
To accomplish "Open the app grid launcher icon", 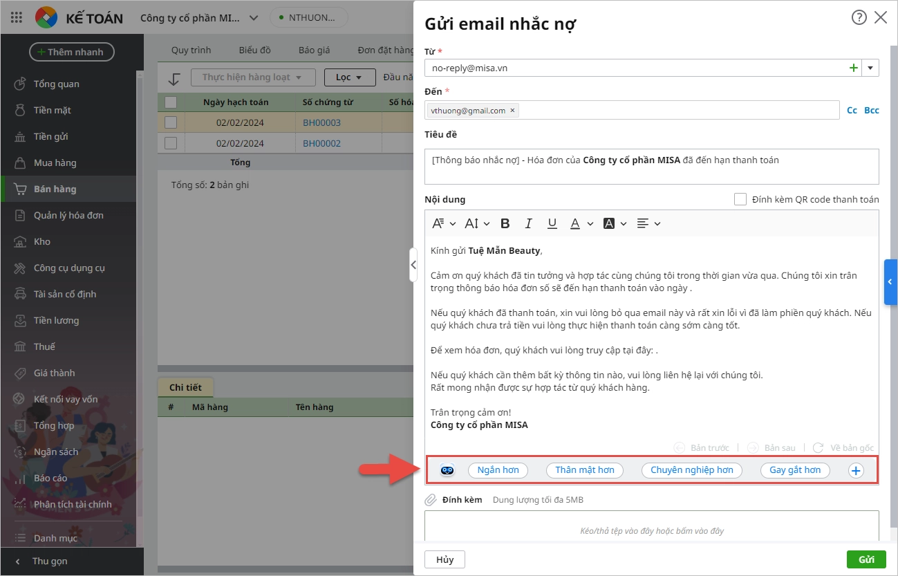I will coord(17,17).
